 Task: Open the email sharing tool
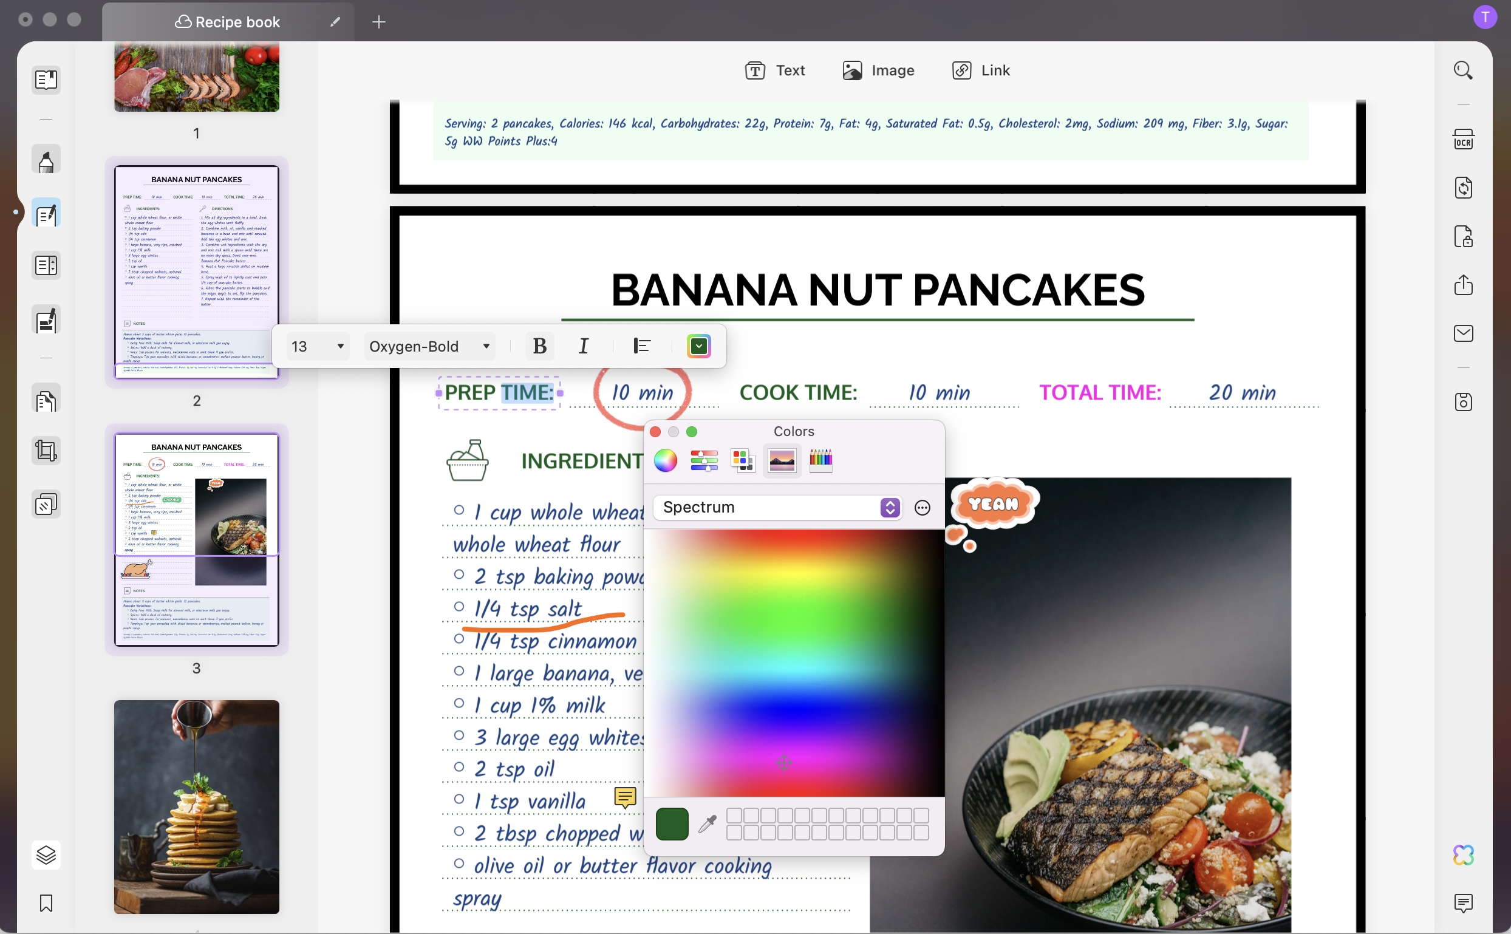[1462, 333]
